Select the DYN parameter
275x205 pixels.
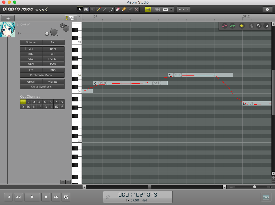pos(53,49)
